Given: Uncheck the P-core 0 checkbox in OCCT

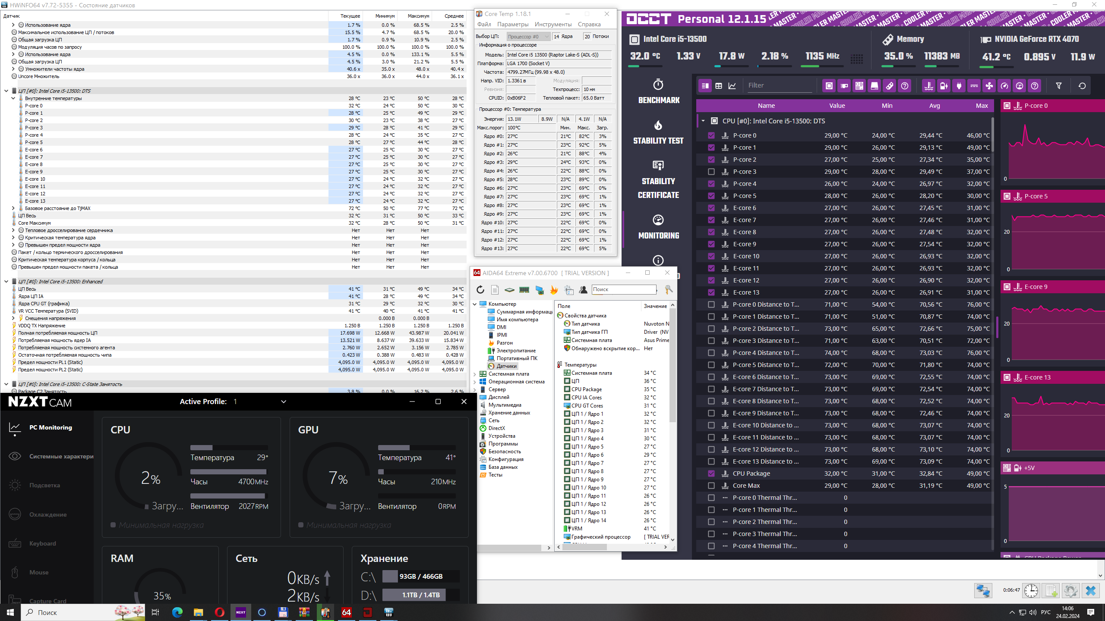Looking at the screenshot, I should [x=711, y=135].
